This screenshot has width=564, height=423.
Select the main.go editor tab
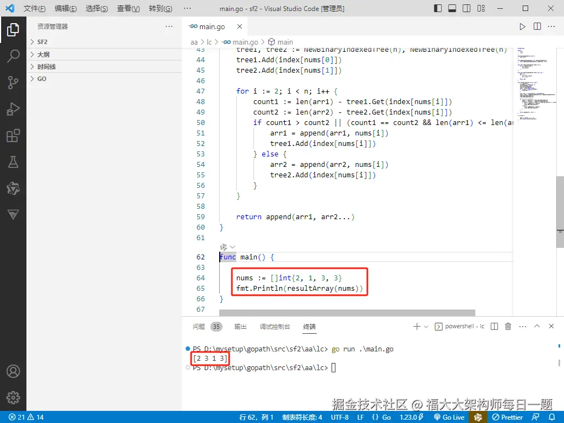[x=211, y=26]
